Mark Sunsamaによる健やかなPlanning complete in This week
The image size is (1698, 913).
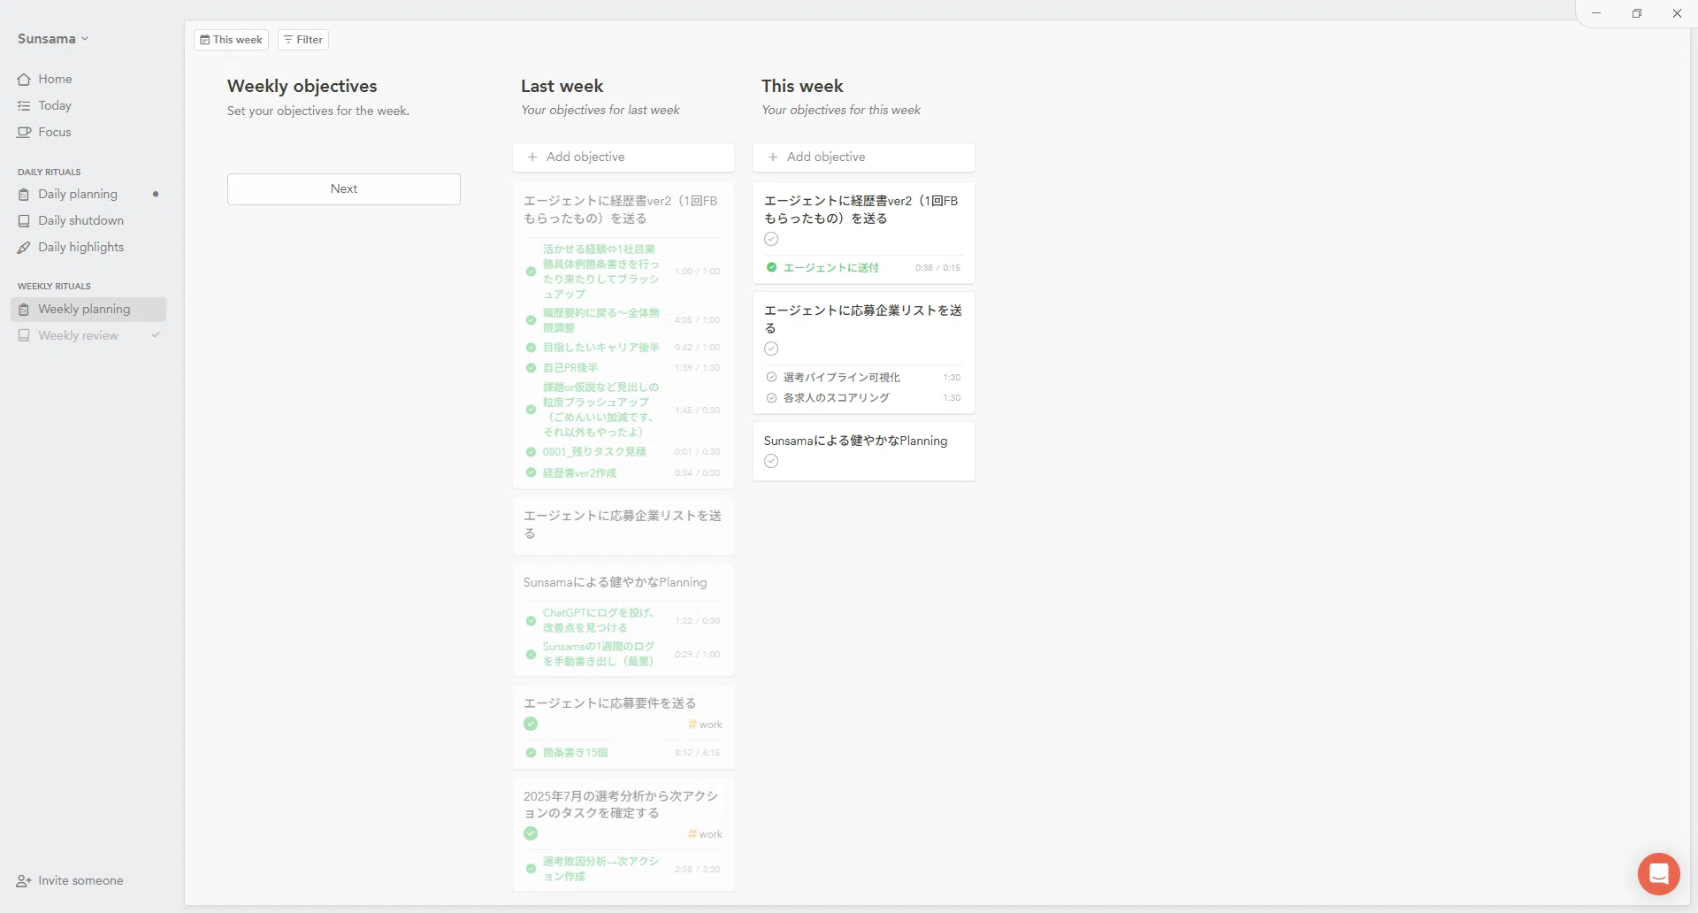(771, 461)
